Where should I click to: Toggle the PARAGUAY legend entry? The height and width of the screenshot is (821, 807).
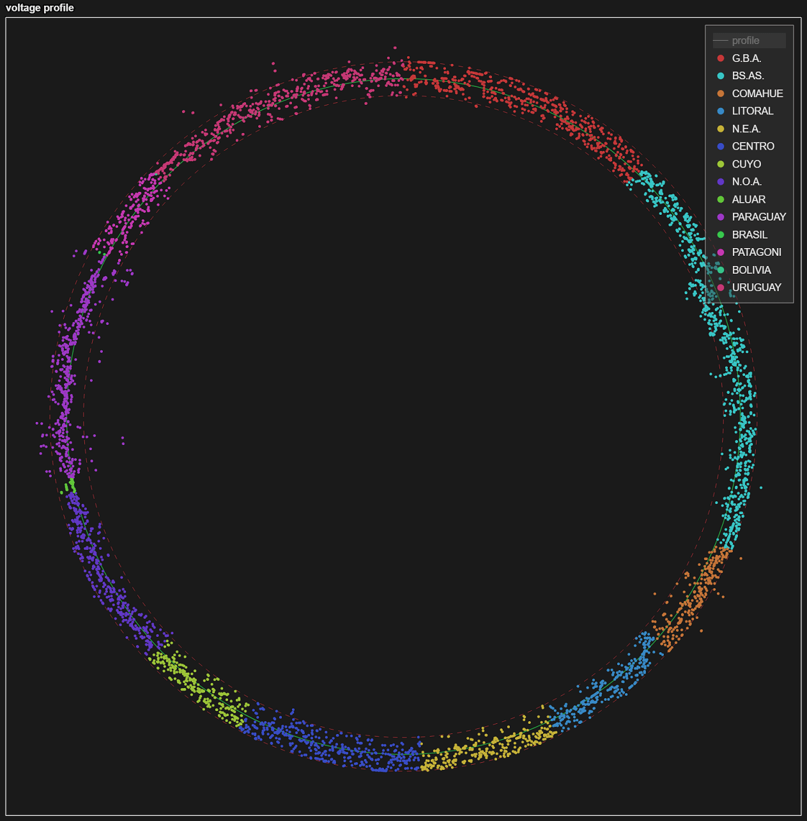click(758, 217)
